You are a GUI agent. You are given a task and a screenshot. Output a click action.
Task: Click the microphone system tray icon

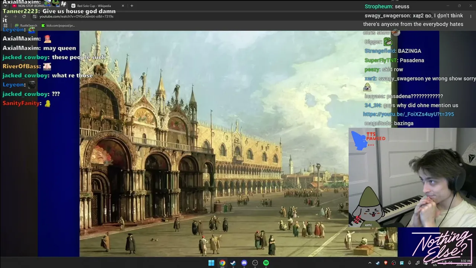(409, 263)
